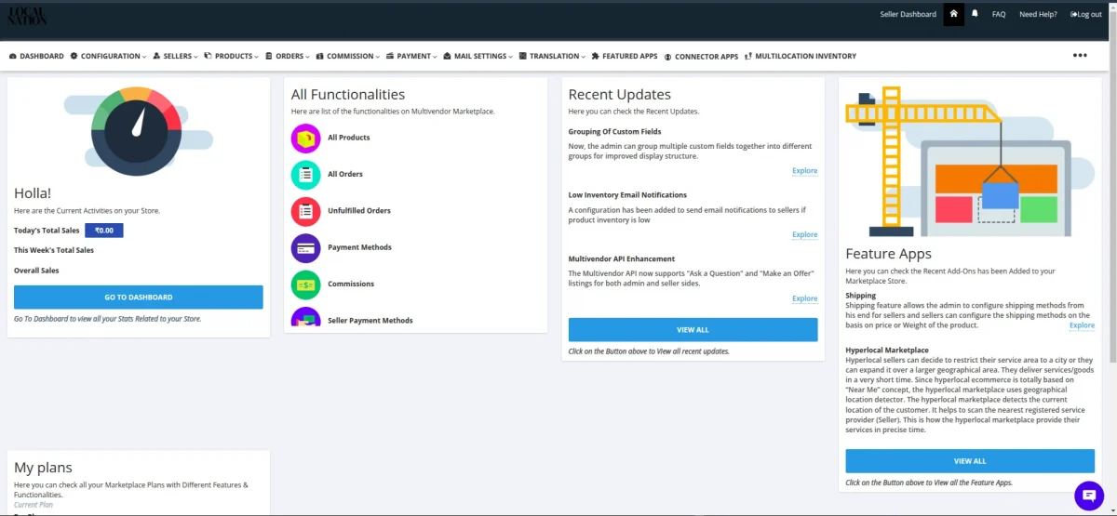This screenshot has width=1117, height=516.
Task: Open the Unfulfilled Orders icon
Action: coord(305,211)
